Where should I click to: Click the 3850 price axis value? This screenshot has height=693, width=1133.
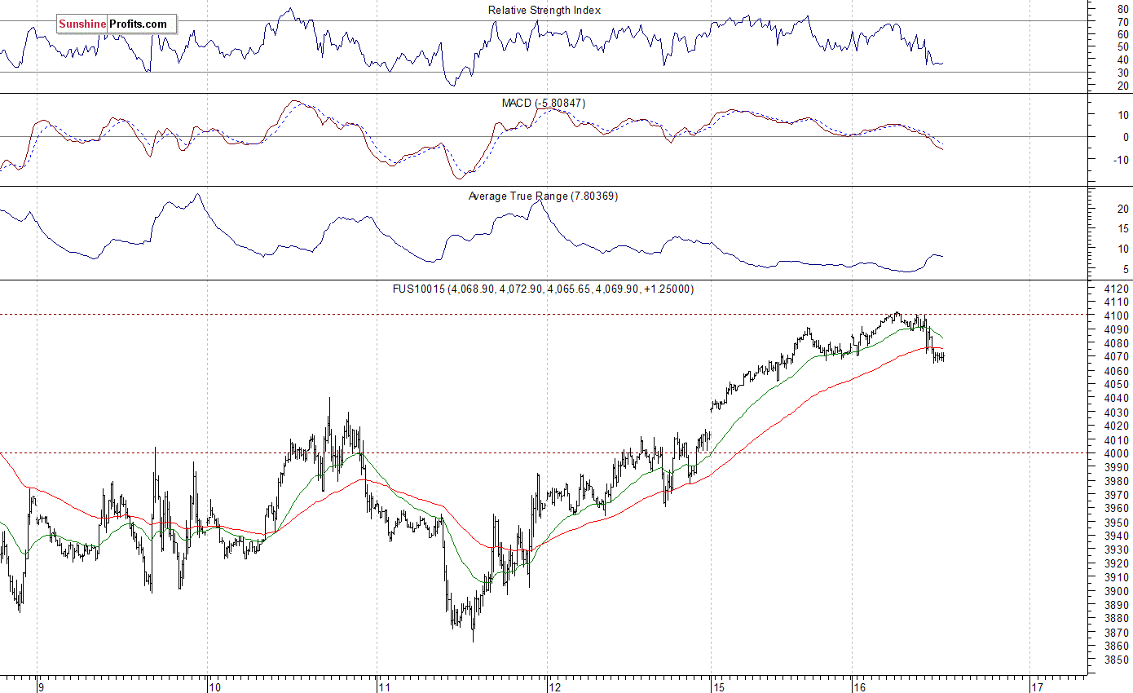[1116, 660]
